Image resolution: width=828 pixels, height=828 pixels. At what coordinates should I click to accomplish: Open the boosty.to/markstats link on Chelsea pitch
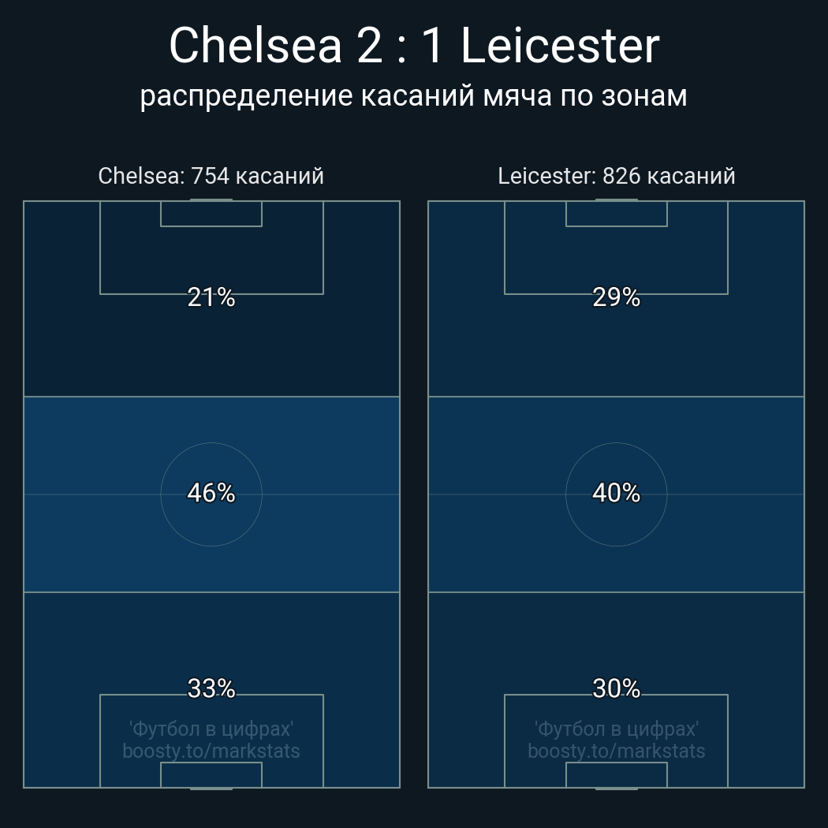211,751
